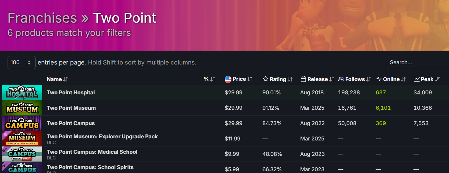The width and height of the screenshot is (449, 173).
Task: Click the people icon in Follows header
Action: click(341, 79)
